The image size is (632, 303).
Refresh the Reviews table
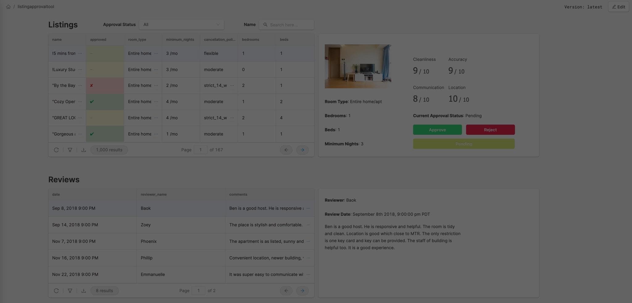pos(56,291)
